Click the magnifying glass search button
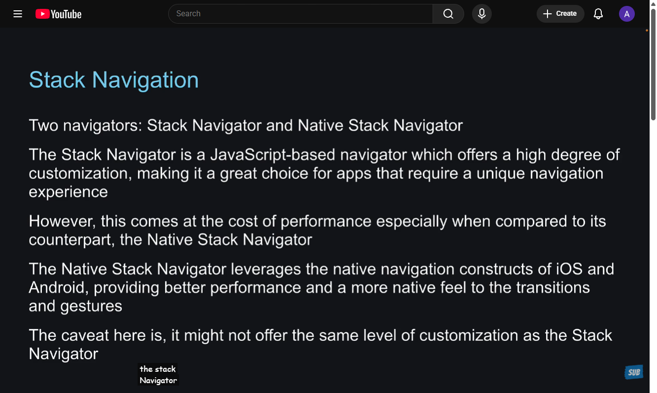Screen dimensions: 657x393 tap(448, 14)
